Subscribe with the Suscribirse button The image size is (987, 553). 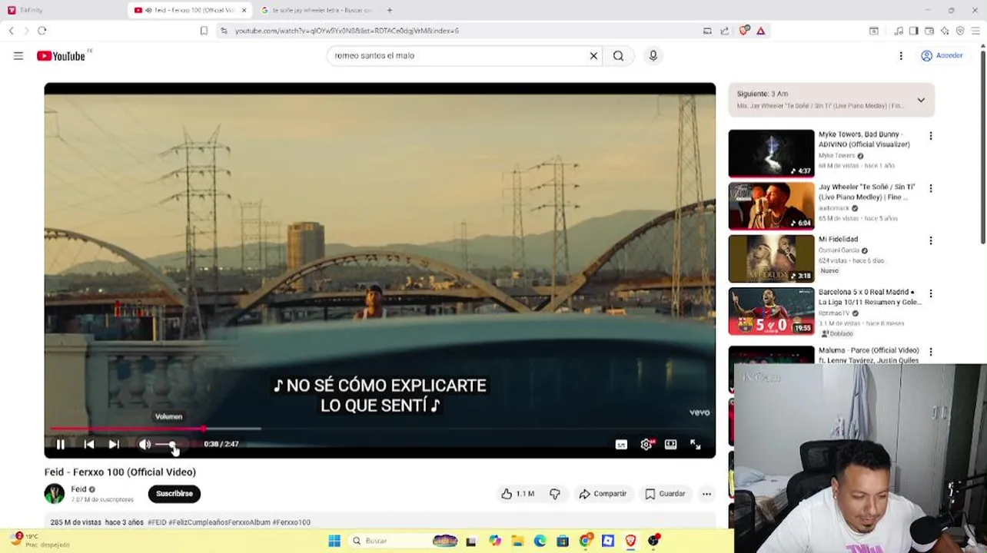(174, 493)
